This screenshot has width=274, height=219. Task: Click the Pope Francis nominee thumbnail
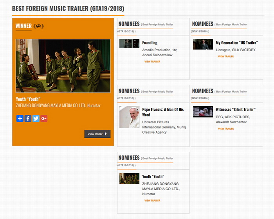coord(129,117)
